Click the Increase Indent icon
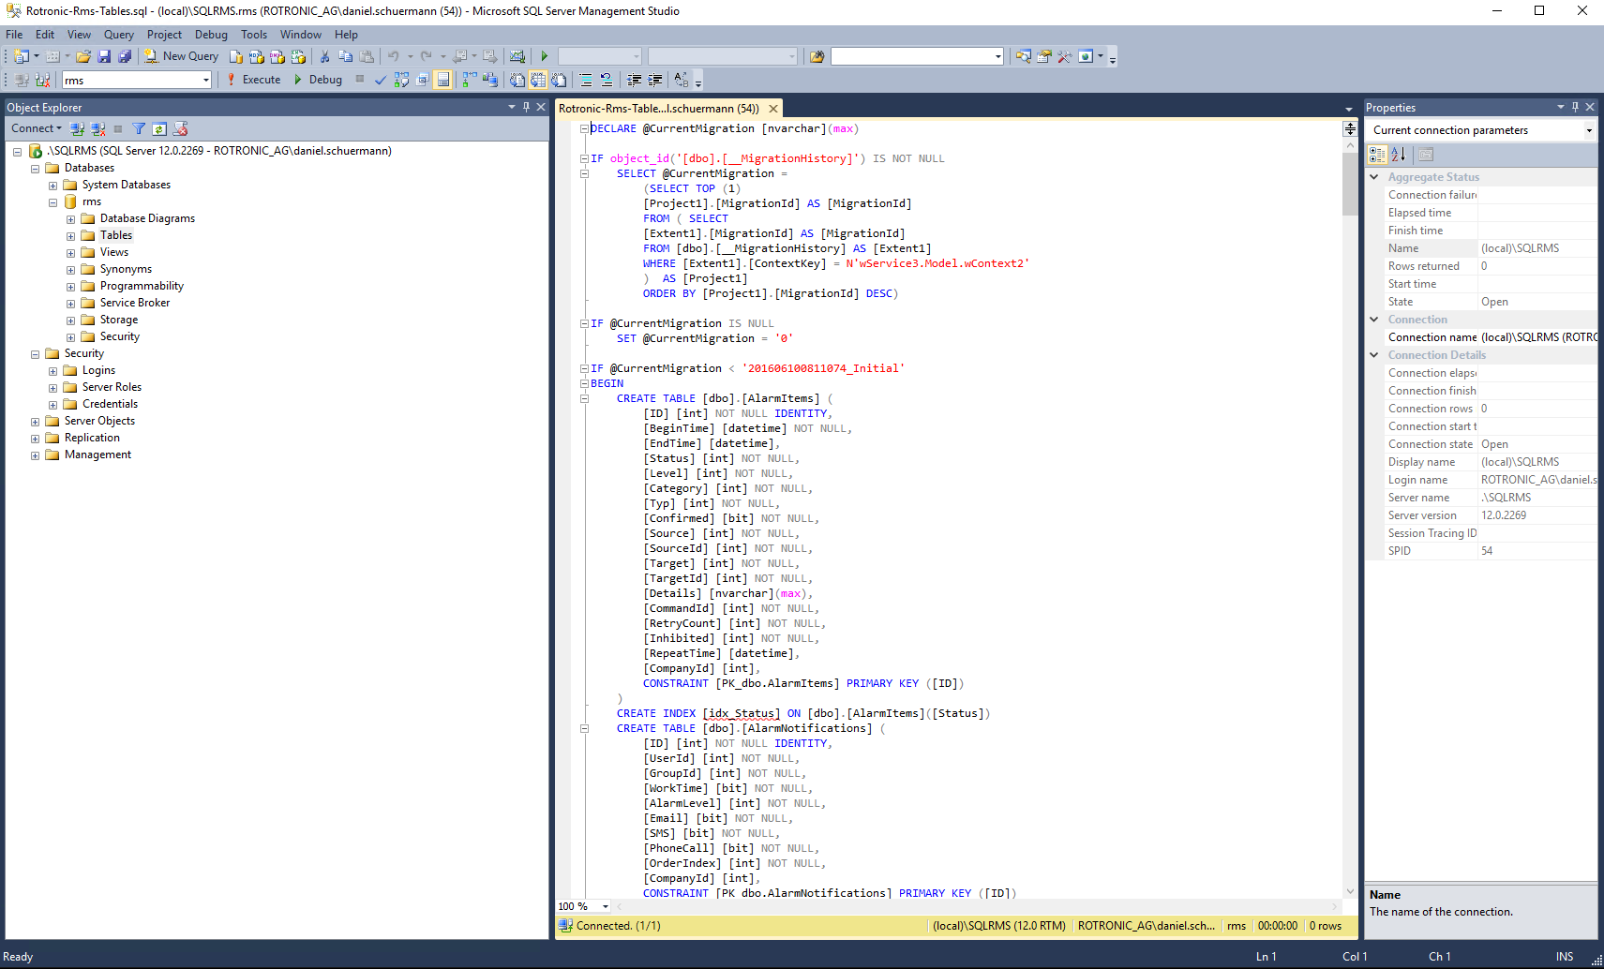The height and width of the screenshot is (969, 1604). tap(654, 80)
